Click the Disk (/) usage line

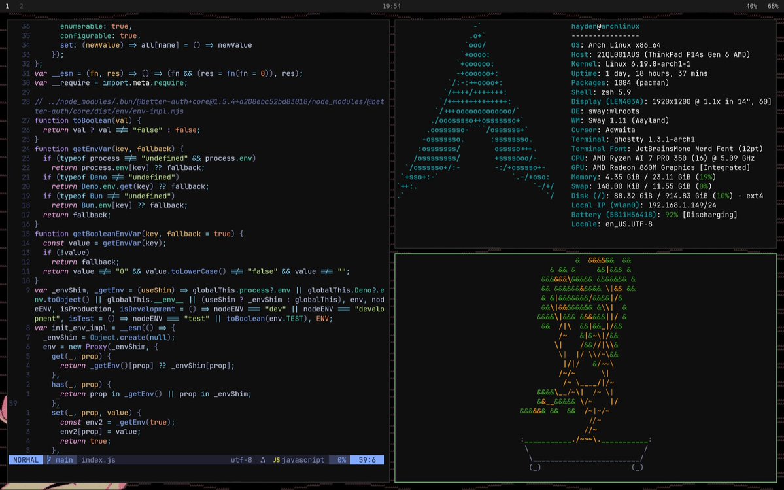pyautogui.click(x=667, y=196)
